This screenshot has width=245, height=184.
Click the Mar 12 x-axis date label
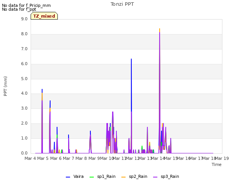[x=132, y=158]
